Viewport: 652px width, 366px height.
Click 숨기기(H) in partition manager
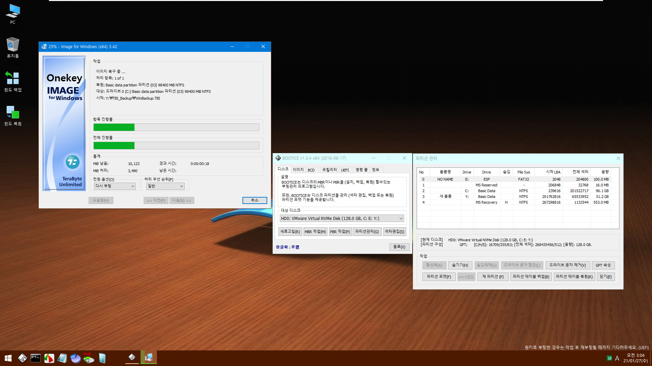pyautogui.click(x=460, y=265)
